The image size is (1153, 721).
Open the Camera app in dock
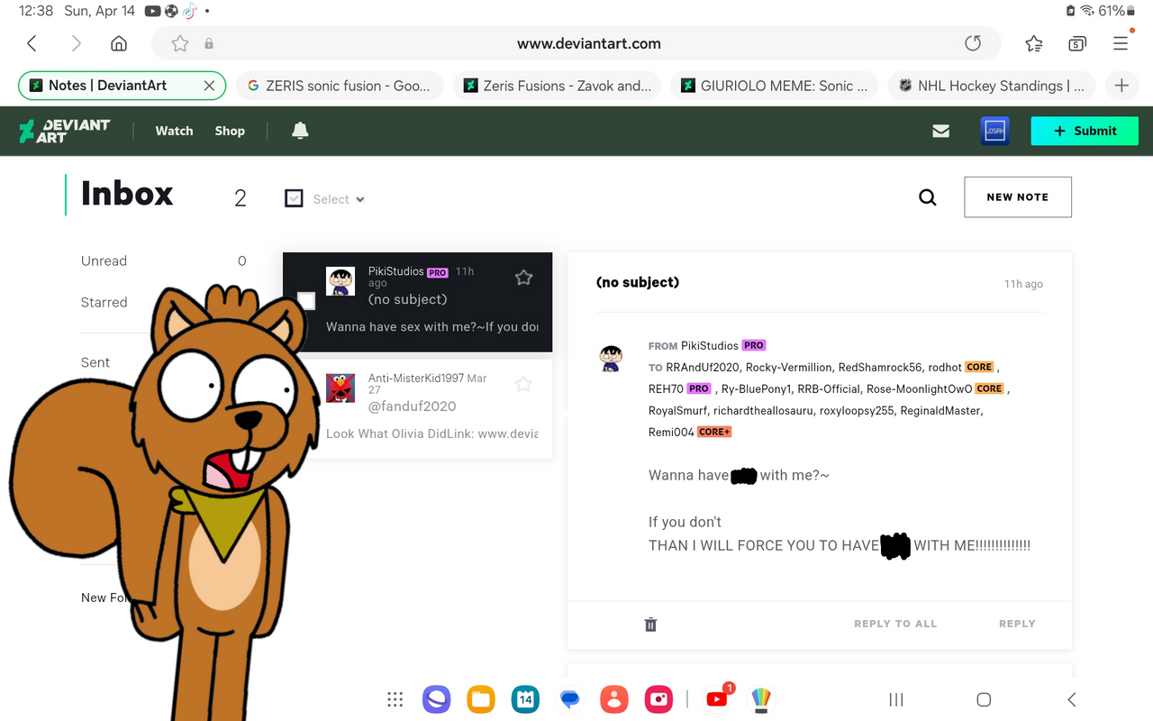(658, 699)
